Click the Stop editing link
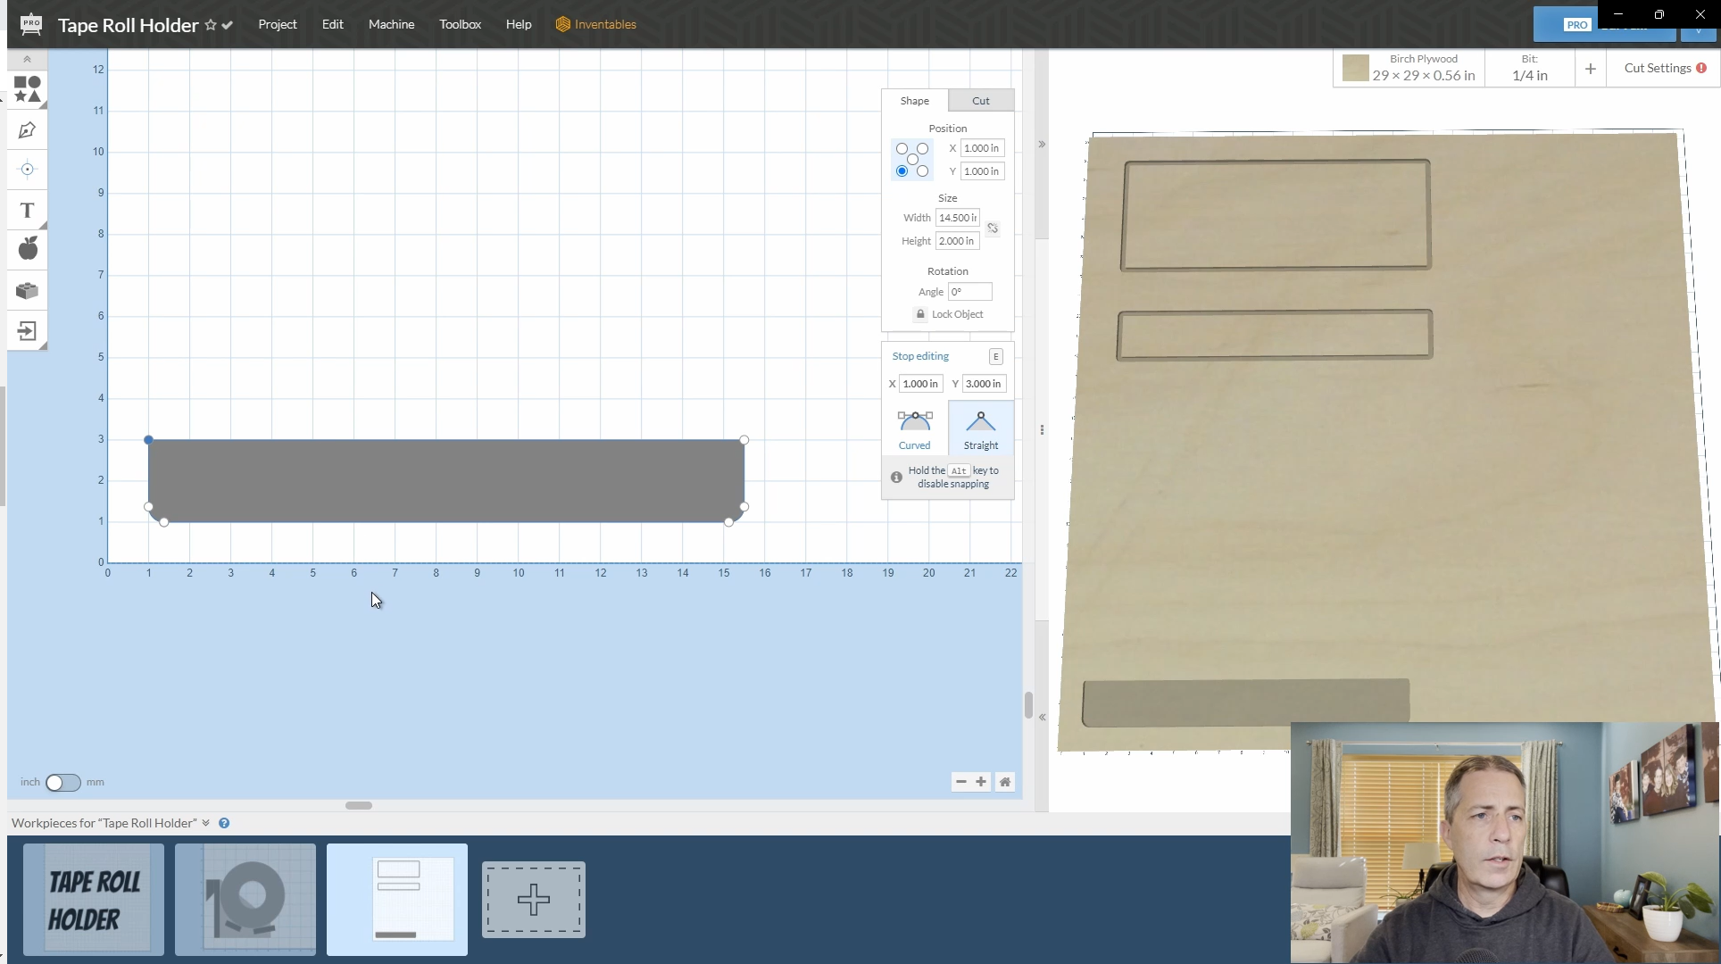Image resolution: width=1721 pixels, height=964 pixels. tap(920, 356)
